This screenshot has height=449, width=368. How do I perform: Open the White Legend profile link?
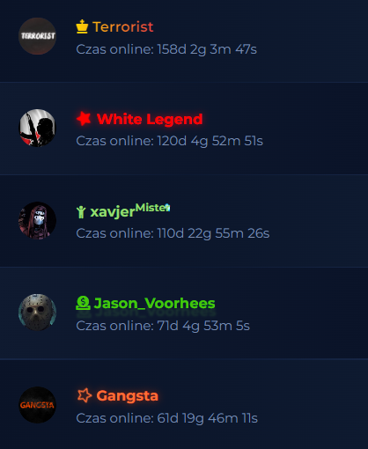coord(150,119)
